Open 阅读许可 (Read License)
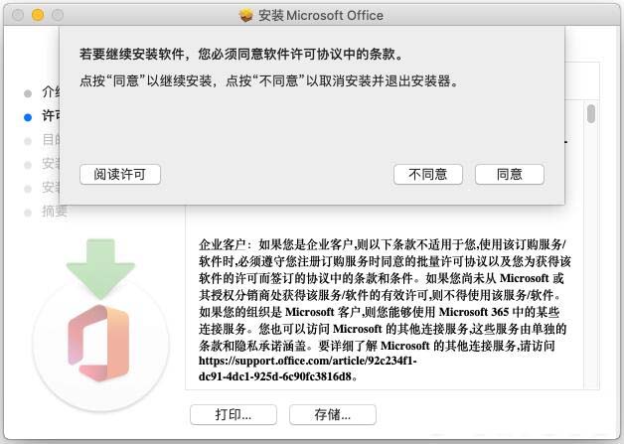The image size is (624, 444). coord(120,174)
